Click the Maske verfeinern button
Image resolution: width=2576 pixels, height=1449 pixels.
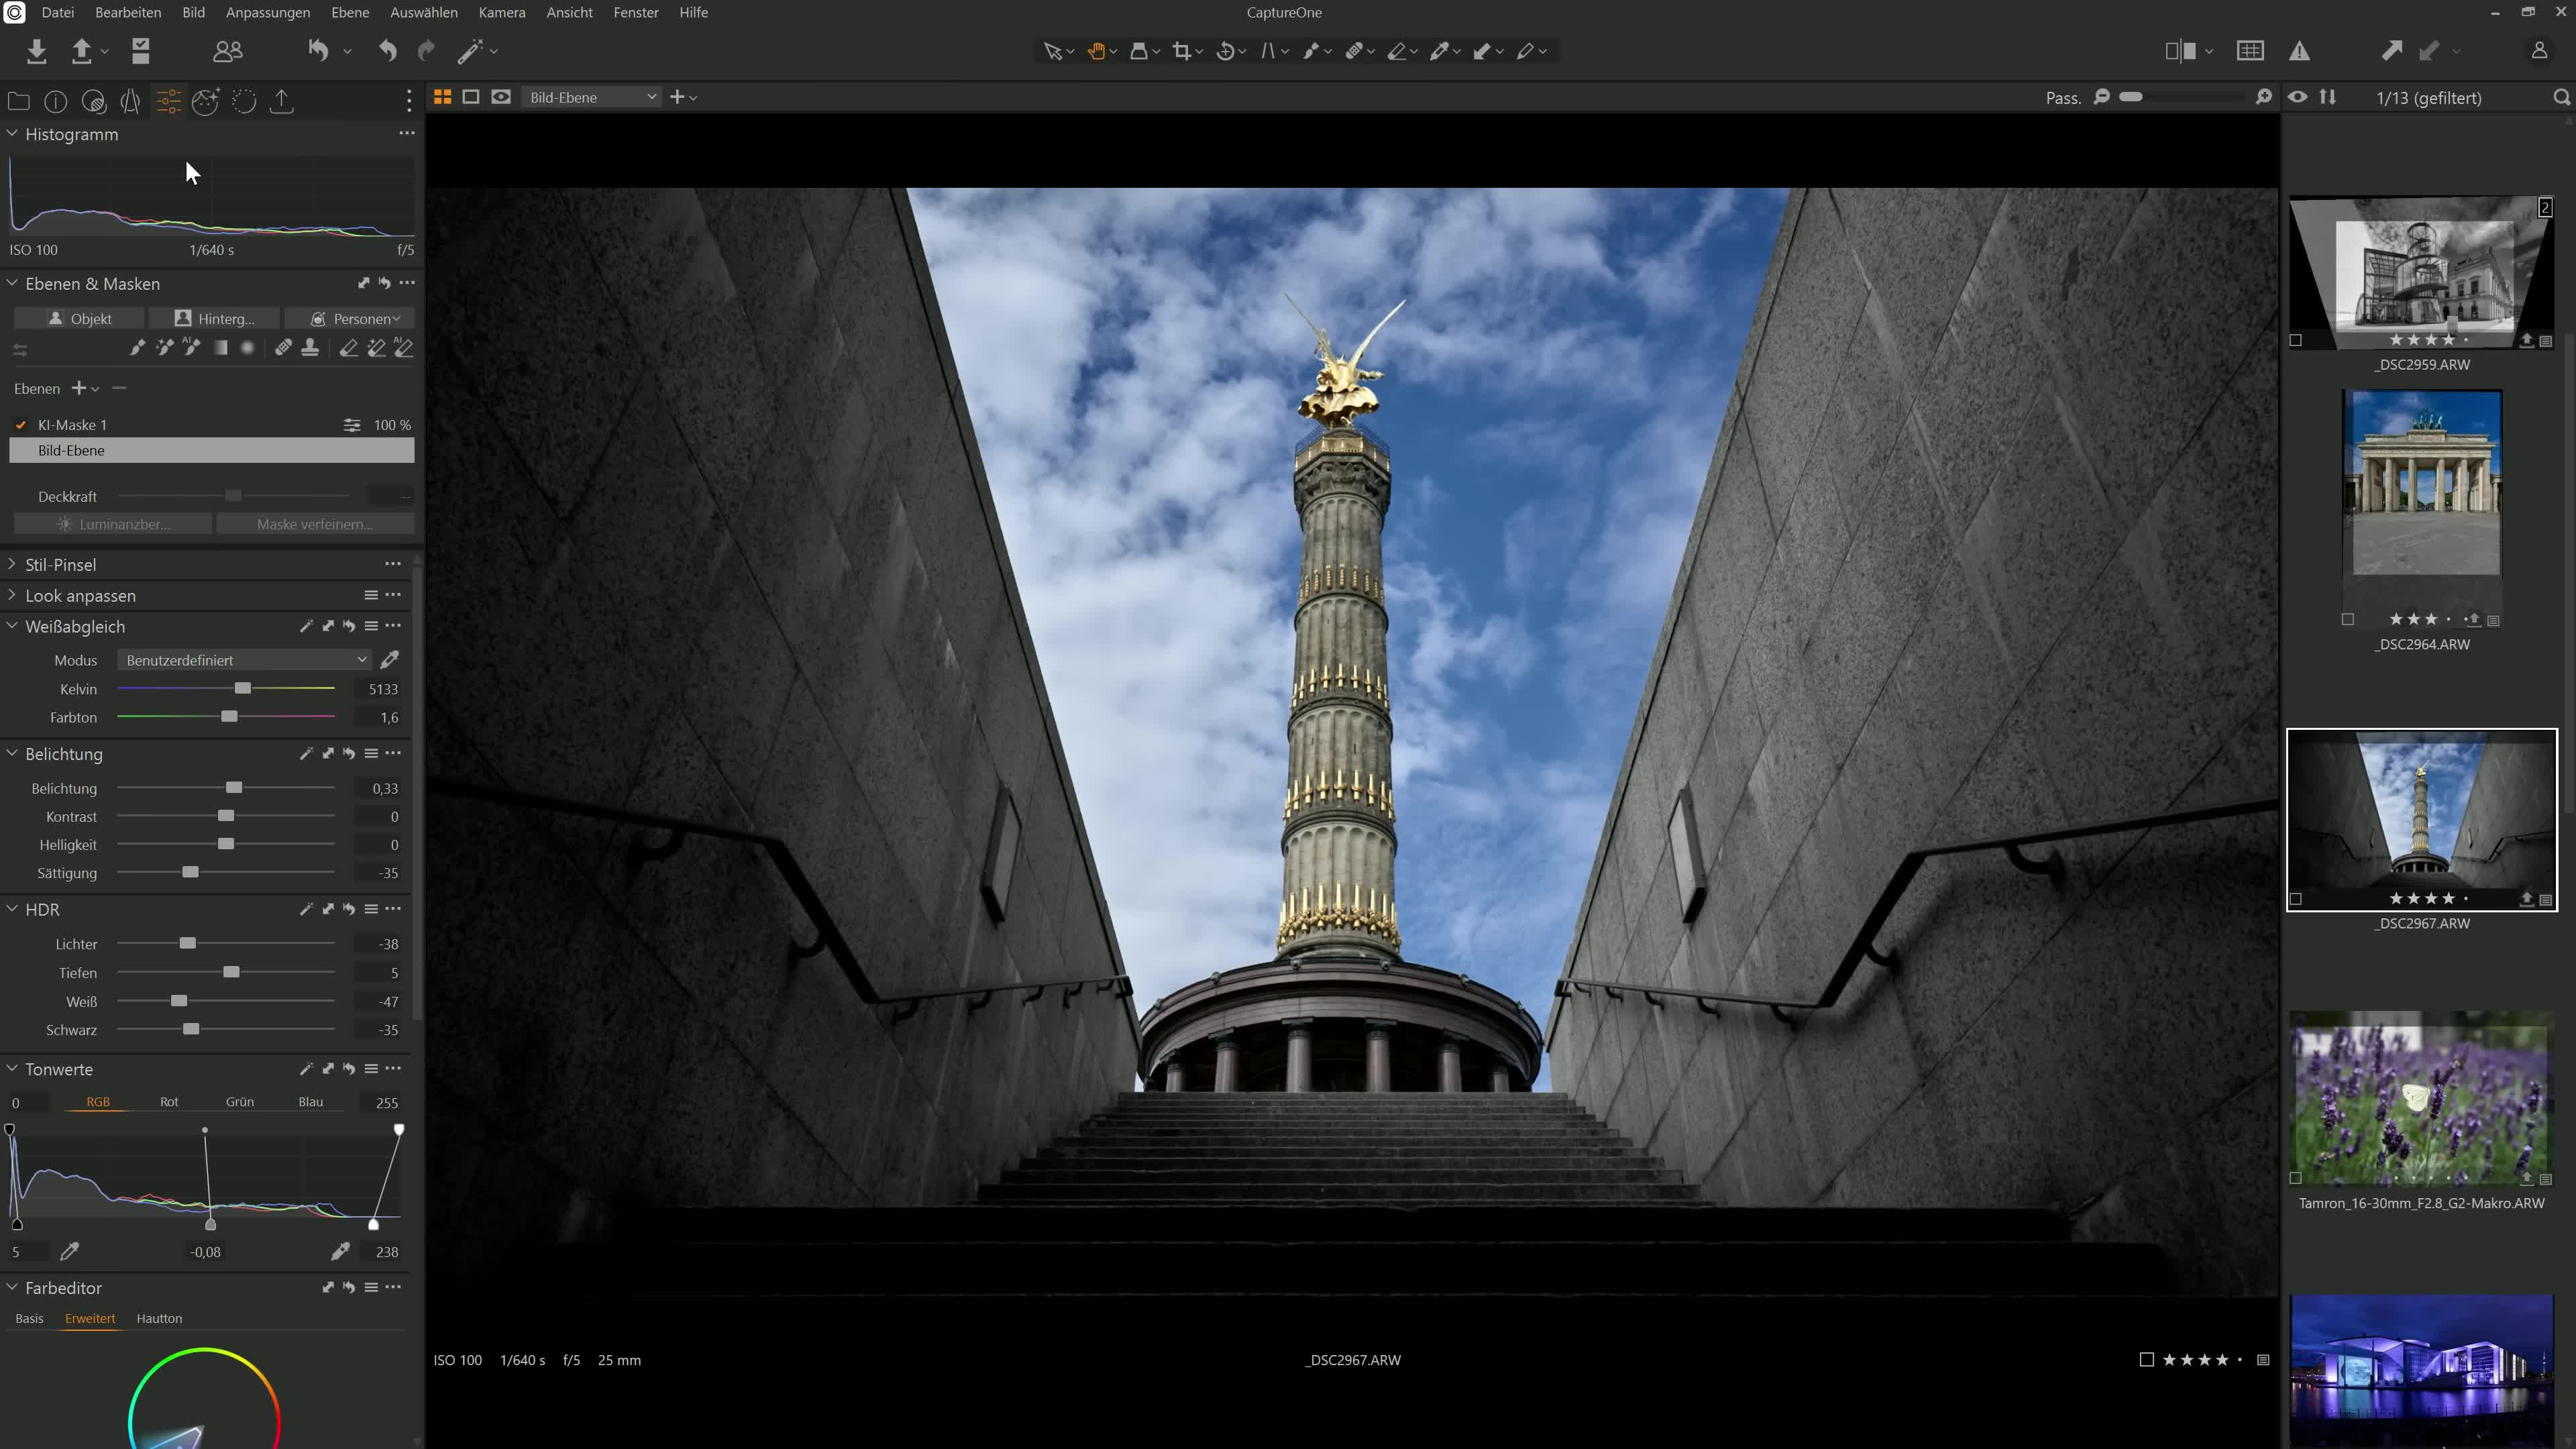click(x=315, y=524)
